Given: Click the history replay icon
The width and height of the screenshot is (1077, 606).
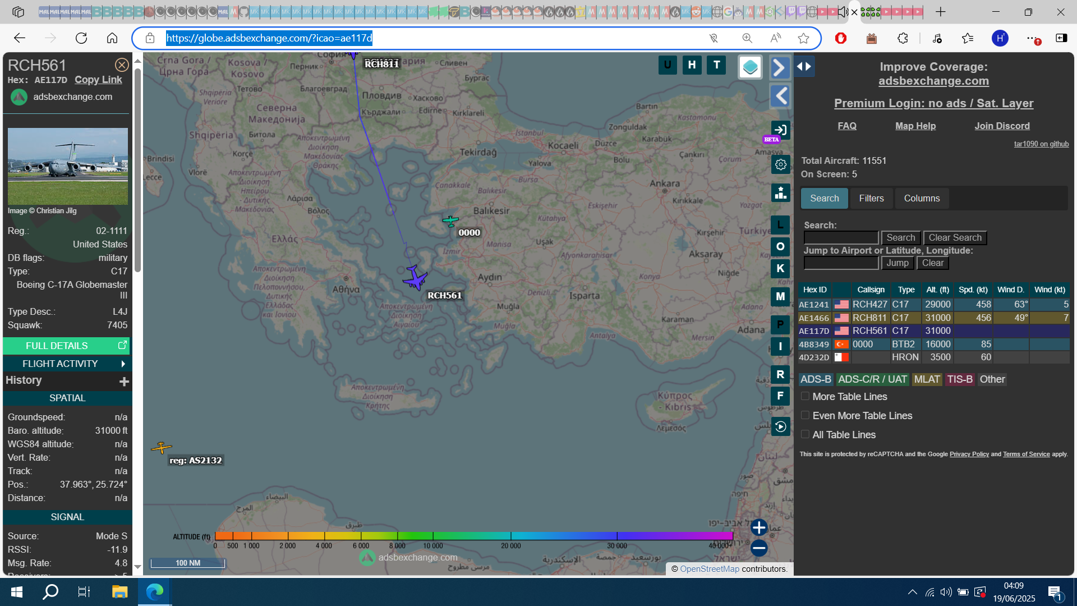Looking at the screenshot, I should 780,427.
